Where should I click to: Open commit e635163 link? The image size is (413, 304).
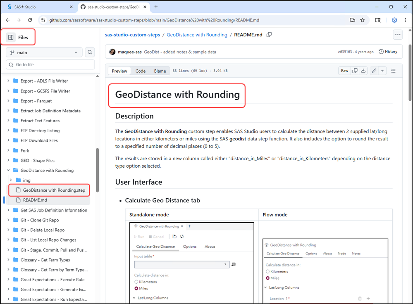pos(345,52)
